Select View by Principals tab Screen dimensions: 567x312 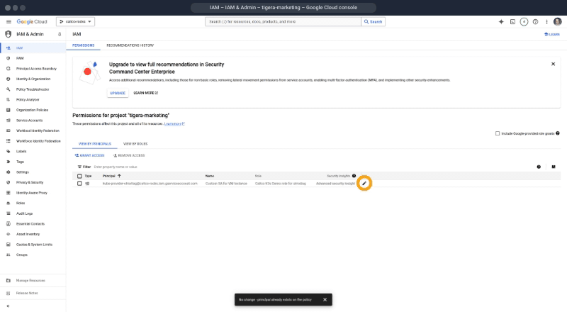(x=95, y=144)
